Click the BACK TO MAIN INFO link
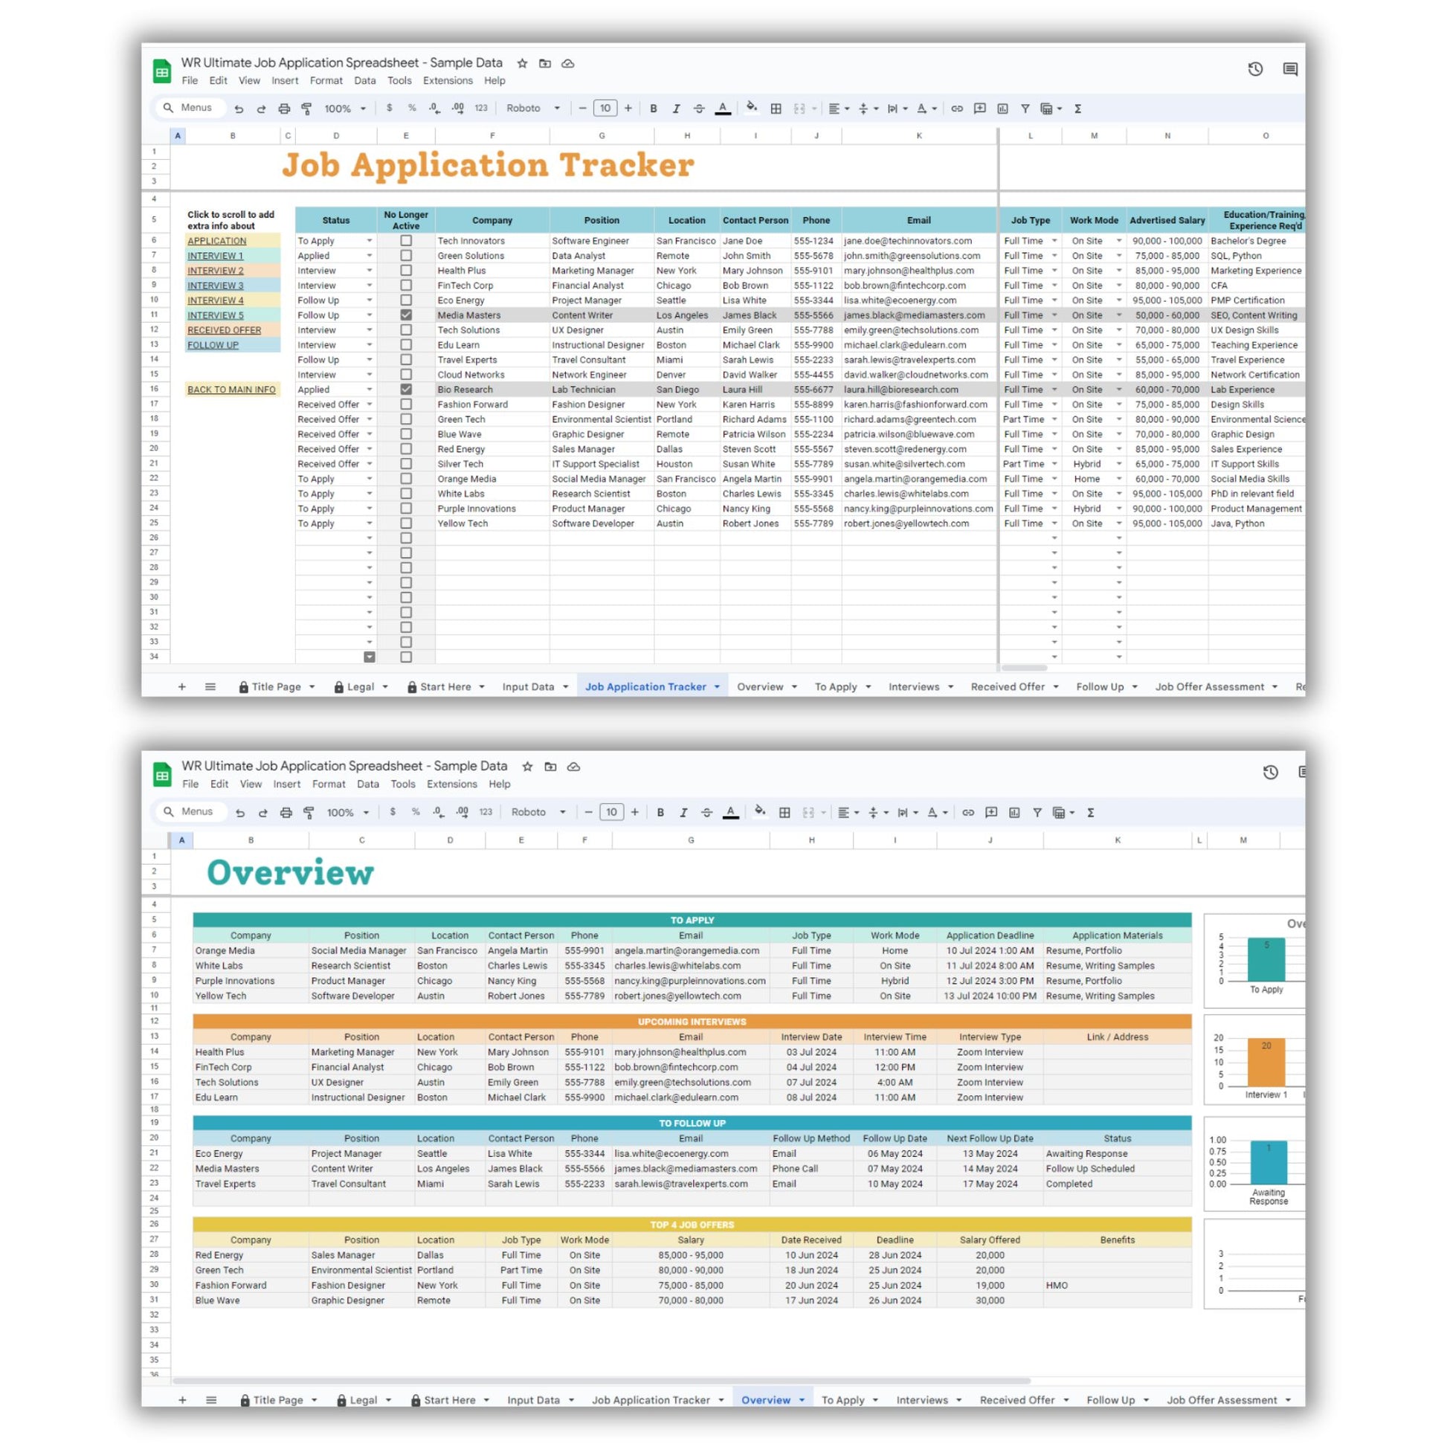The height and width of the screenshot is (1447, 1447). point(231,390)
